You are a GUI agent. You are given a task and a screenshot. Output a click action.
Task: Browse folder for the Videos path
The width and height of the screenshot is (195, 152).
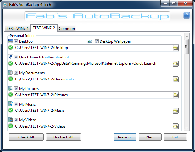pyautogui.click(x=175, y=127)
